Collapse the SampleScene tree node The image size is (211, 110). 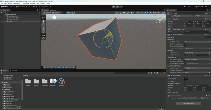4,14
